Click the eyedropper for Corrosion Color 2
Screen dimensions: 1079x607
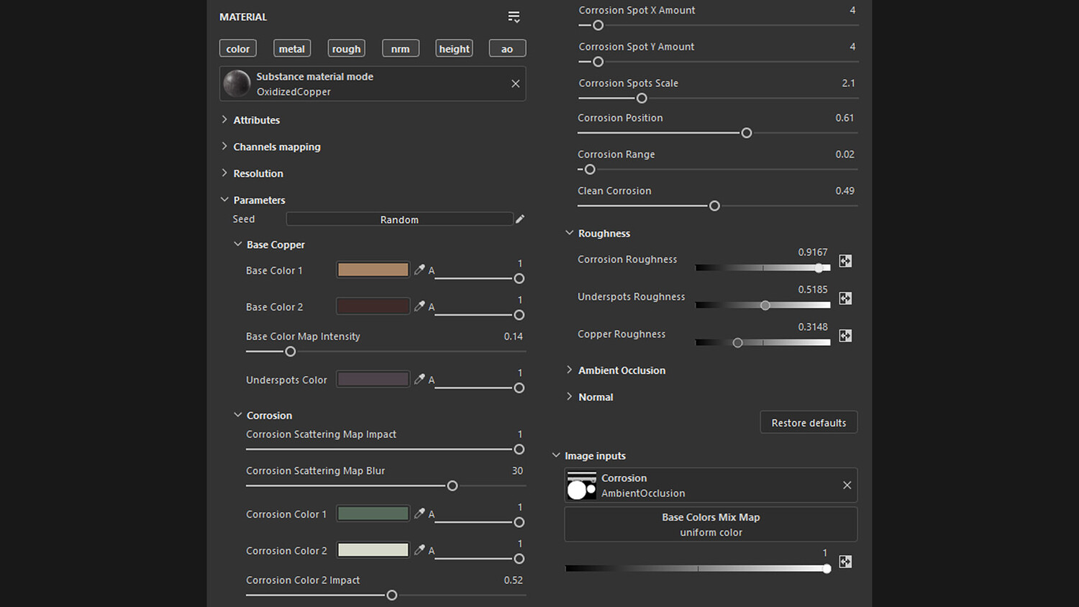pos(419,550)
